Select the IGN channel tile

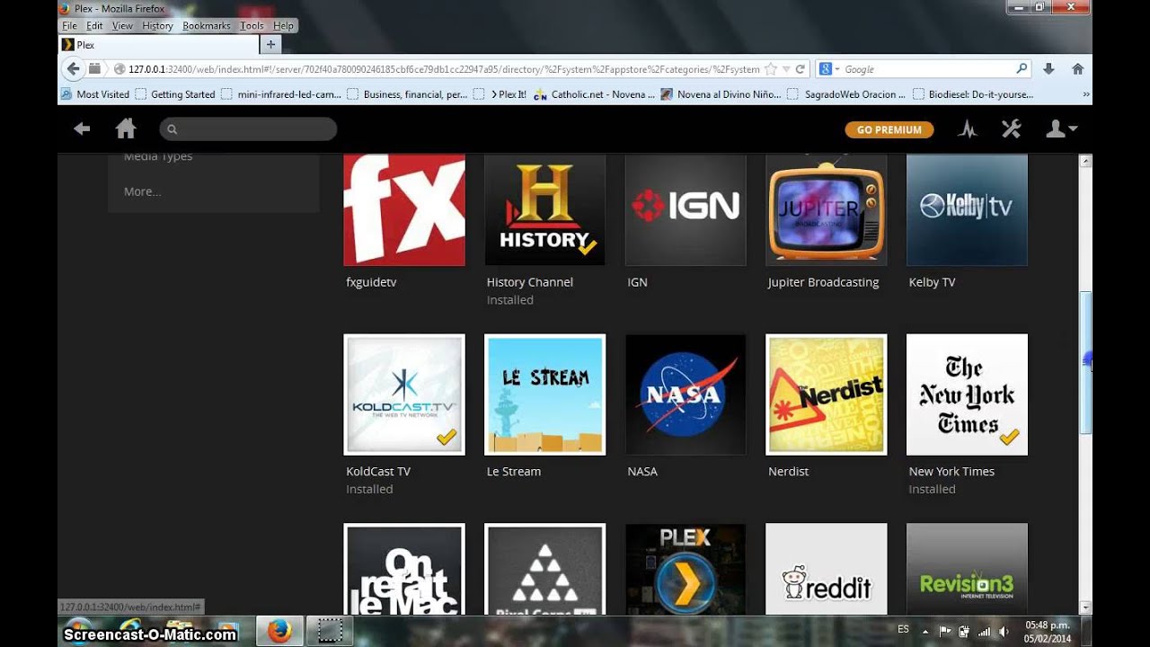pos(686,209)
